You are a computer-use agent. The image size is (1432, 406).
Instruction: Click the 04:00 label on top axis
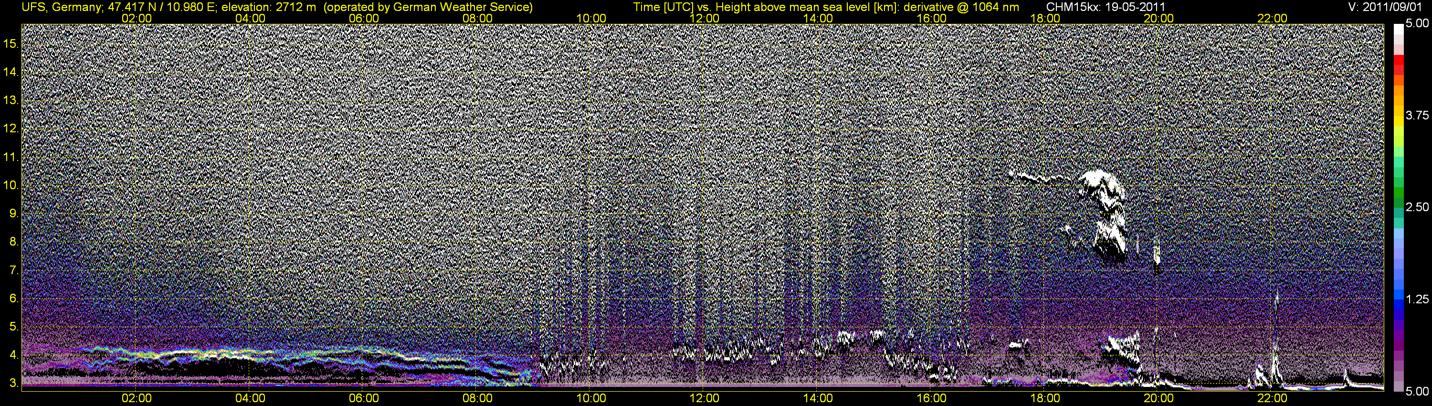[250, 18]
